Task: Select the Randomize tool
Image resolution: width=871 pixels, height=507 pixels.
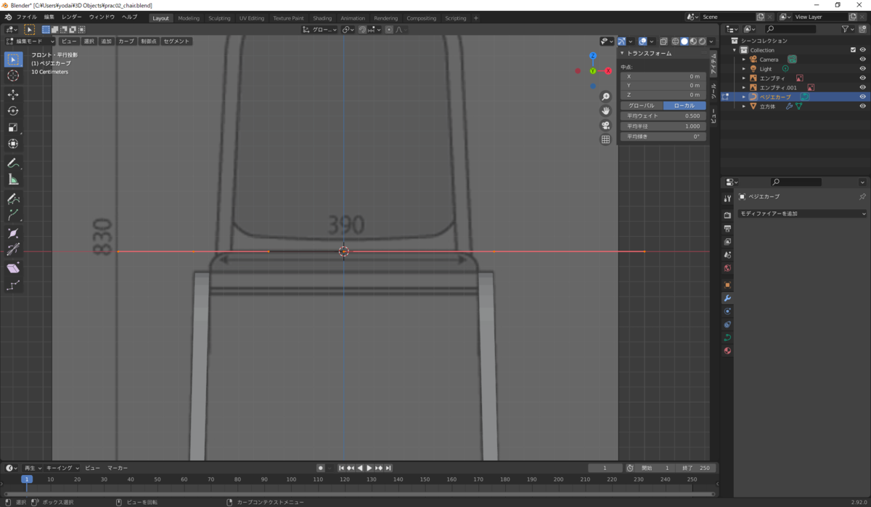Action: pos(13,285)
